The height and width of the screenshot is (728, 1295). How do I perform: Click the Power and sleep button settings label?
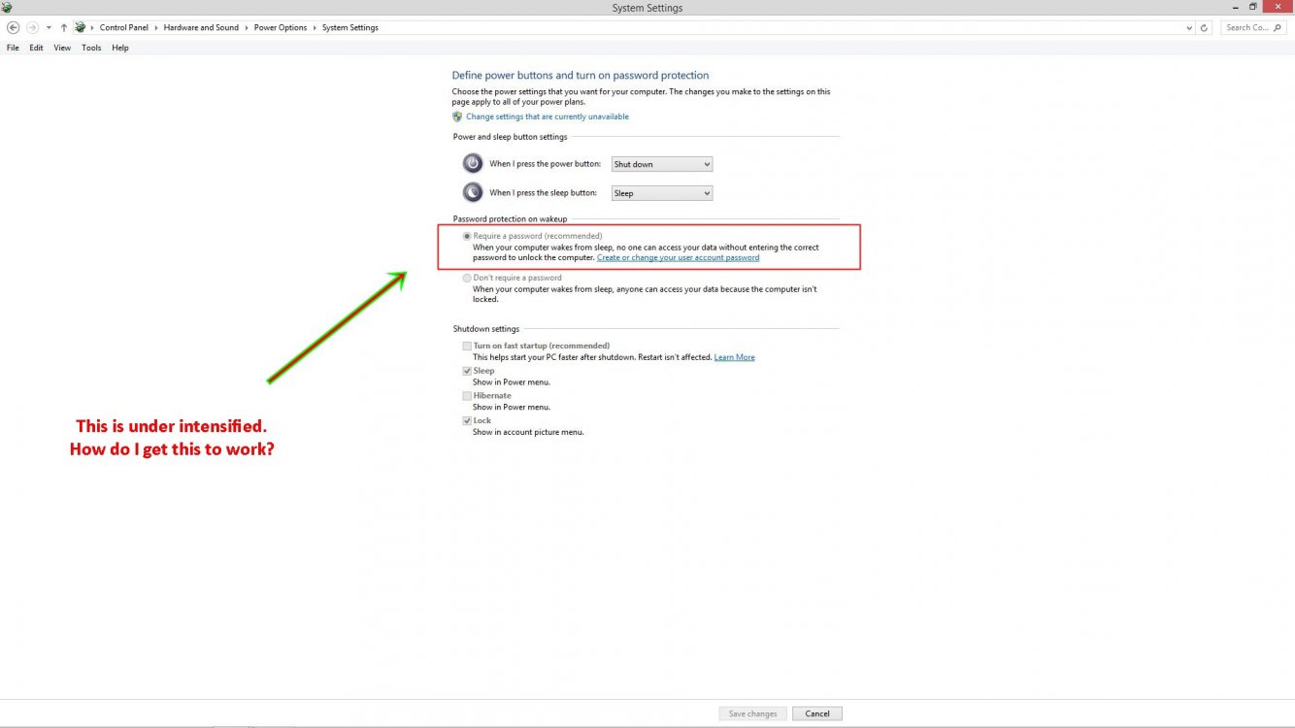(x=510, y=137)
